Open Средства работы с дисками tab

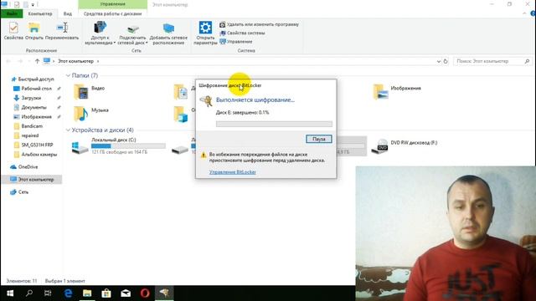113,13
